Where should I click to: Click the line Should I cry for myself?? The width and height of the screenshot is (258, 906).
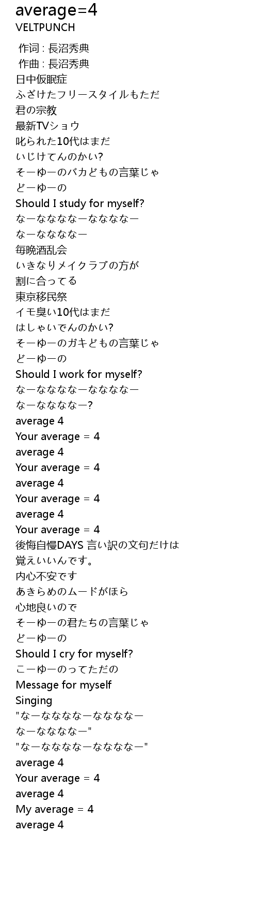coord(74,654)
